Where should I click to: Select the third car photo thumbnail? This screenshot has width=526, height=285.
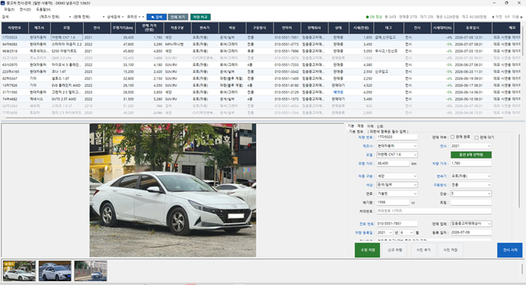click(91, 271)
